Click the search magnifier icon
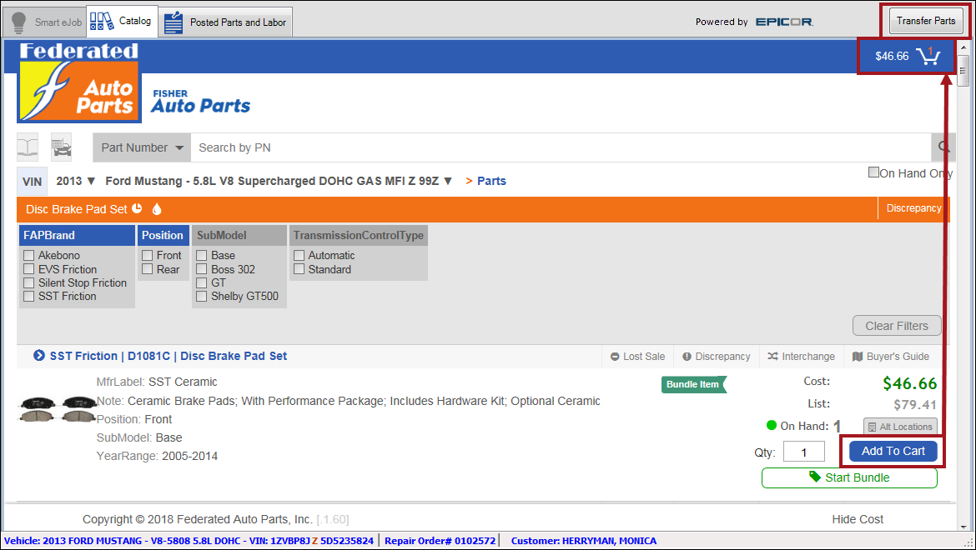 (x=943, y=147)
